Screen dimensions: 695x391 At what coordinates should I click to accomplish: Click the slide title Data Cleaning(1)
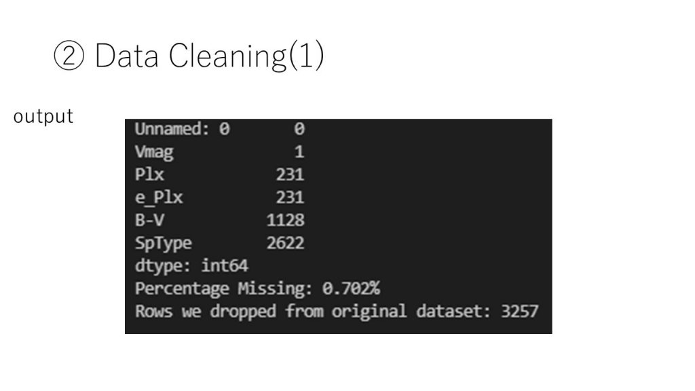209,56
